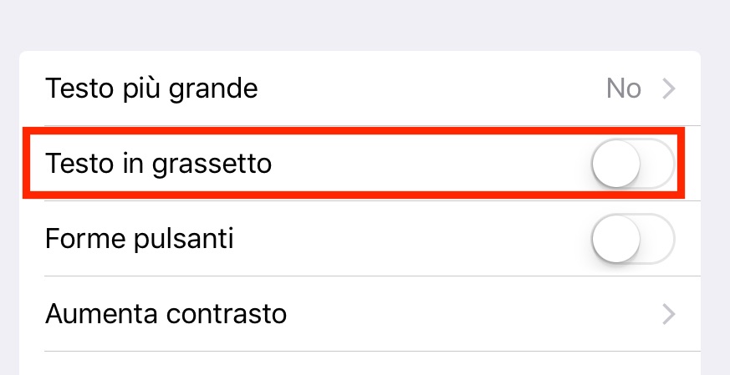Click right edge of Testo in grassetto switch track
The width and height of the screenshot is (730, 375).
pos(665,164)
